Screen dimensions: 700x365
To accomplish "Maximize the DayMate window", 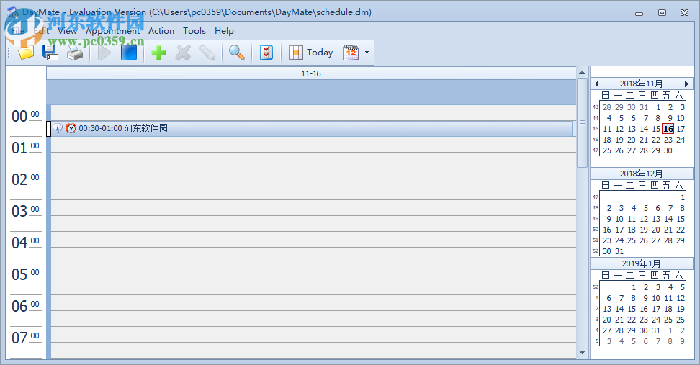I will 662,12.
